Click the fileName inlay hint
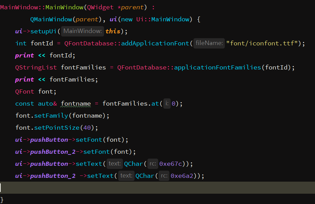This screenshot has width=315, height=204. tap(209, 43)
